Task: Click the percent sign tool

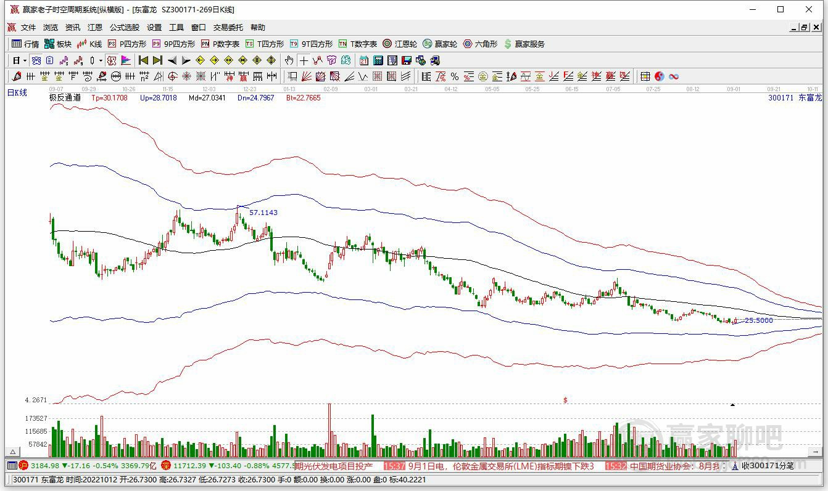Action: point(454,76)
